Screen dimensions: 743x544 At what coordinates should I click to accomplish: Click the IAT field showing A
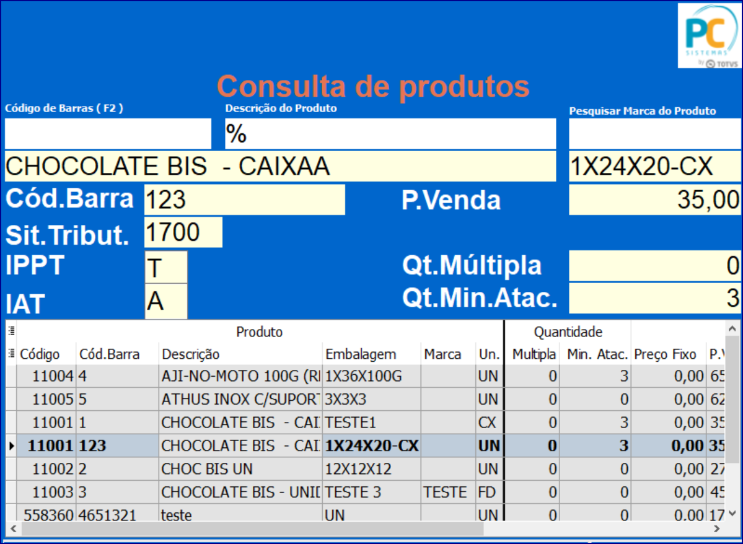(x=166, y=301)
